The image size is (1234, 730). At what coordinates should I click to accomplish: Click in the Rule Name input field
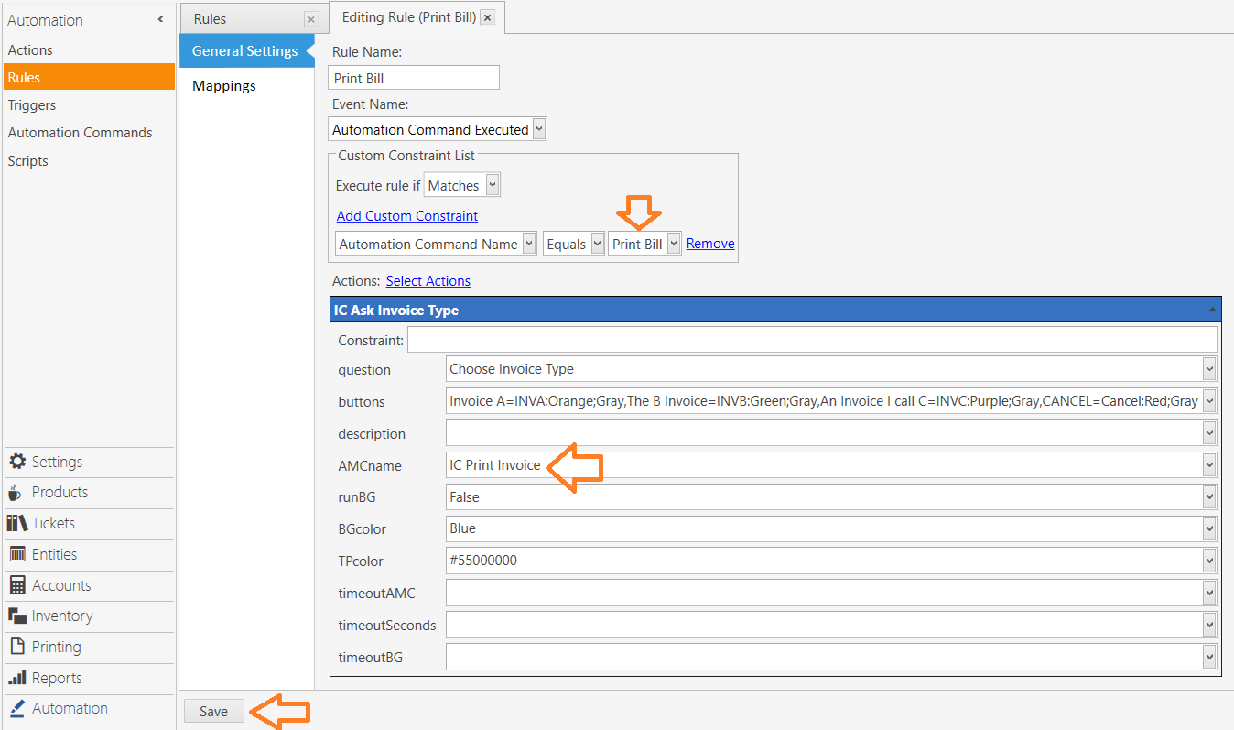tap(413, 77)
